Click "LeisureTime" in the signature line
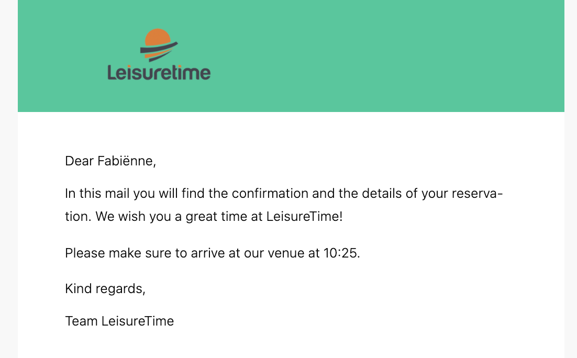This screenshot has width=577, height=358. coord(137,321)
